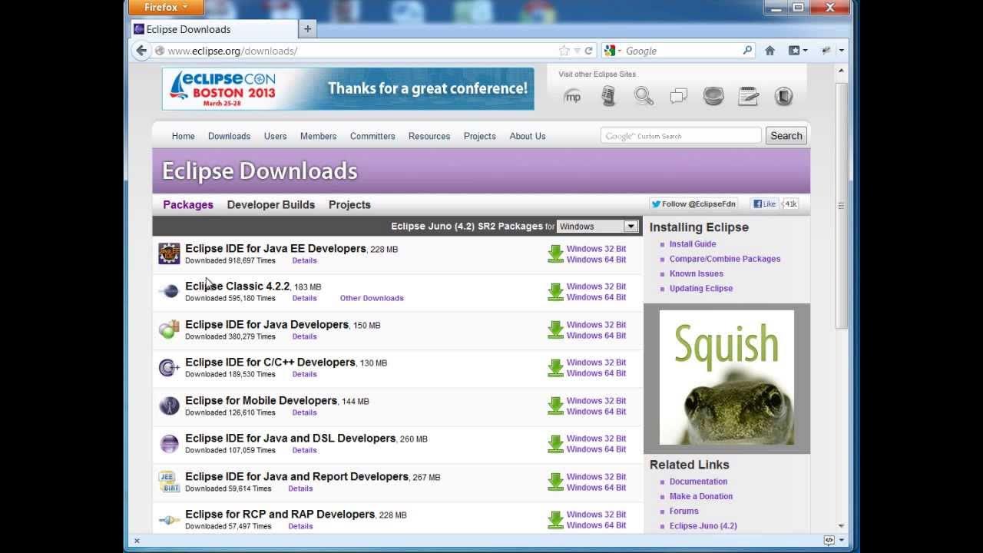983x553 pixels.
Task: Open the notepad-and-pencil Eclipse site icon
Action: (x=748, y=96)
